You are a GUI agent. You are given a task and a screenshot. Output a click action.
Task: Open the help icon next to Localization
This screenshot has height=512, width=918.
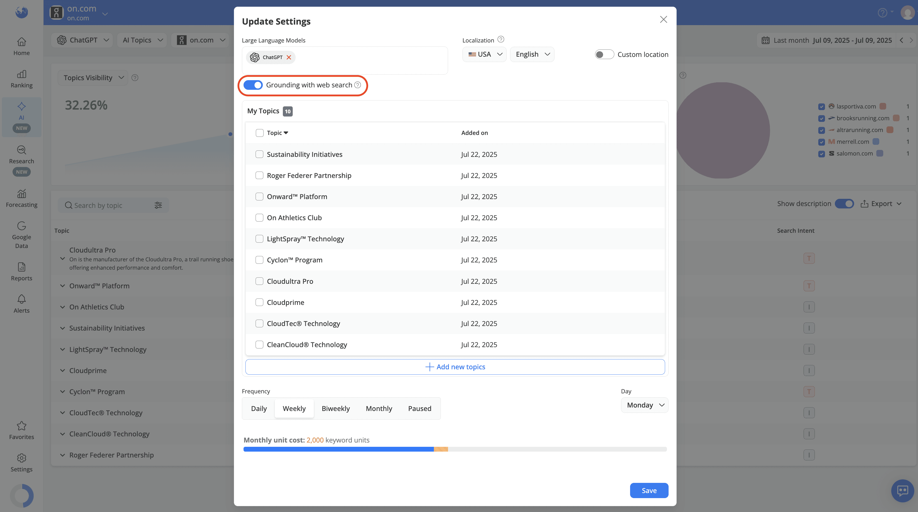pyautogui.click(x=501, y=40)
